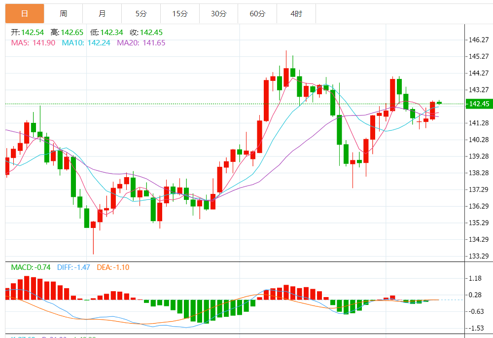Click the 140.28 price axis label
This screenshot has width=493, height=338.
[x=479, y=140]
